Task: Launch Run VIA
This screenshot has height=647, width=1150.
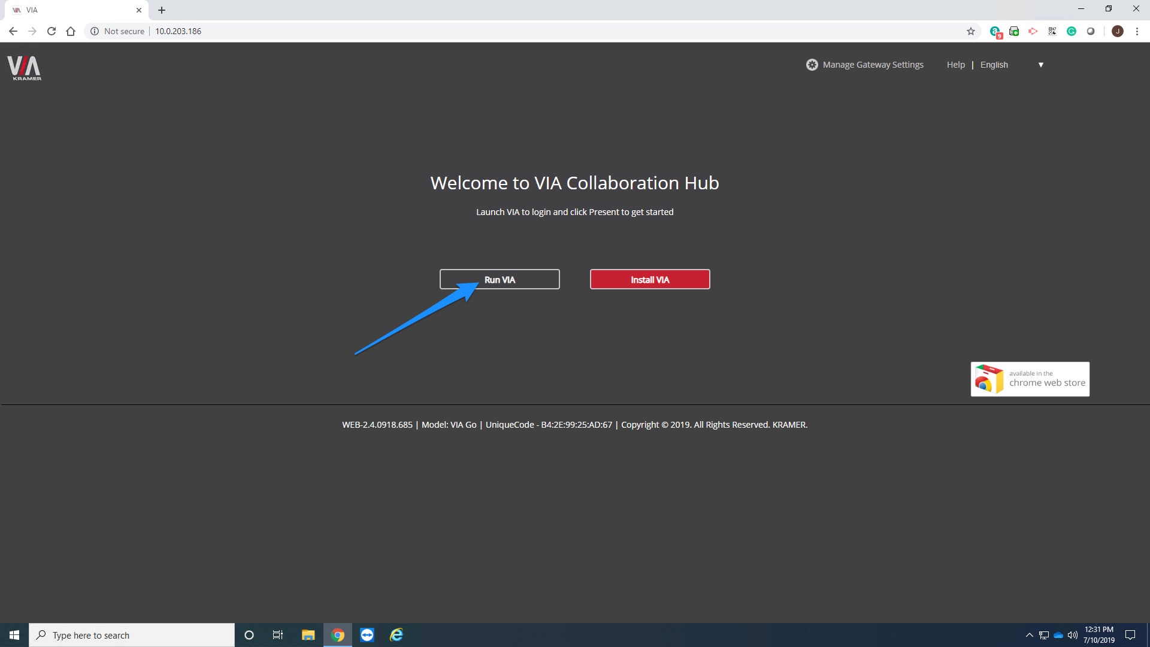Action: tap(500, 279)
